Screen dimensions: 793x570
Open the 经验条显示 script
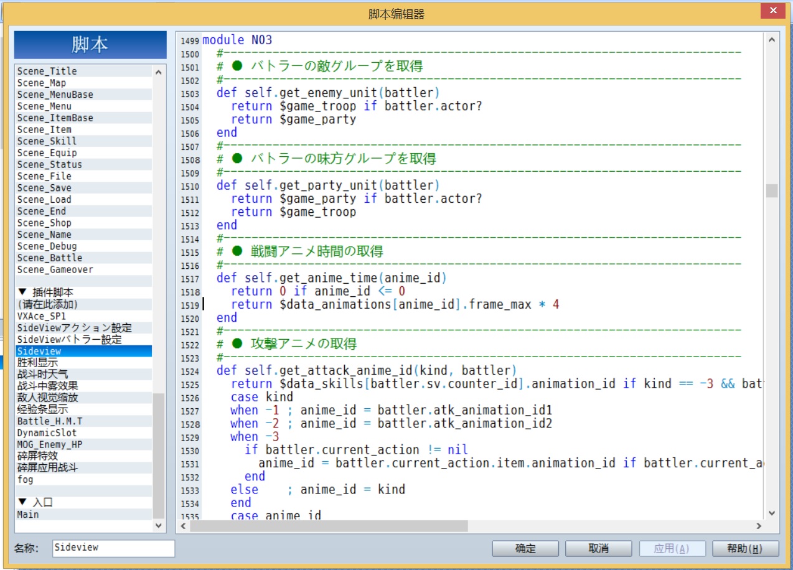pos(83,409)
